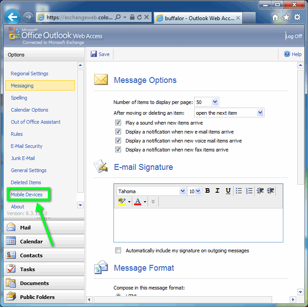Open Junk E-Mail options
The width and height of the screenshot is (308, 307).
click(23, 158)
